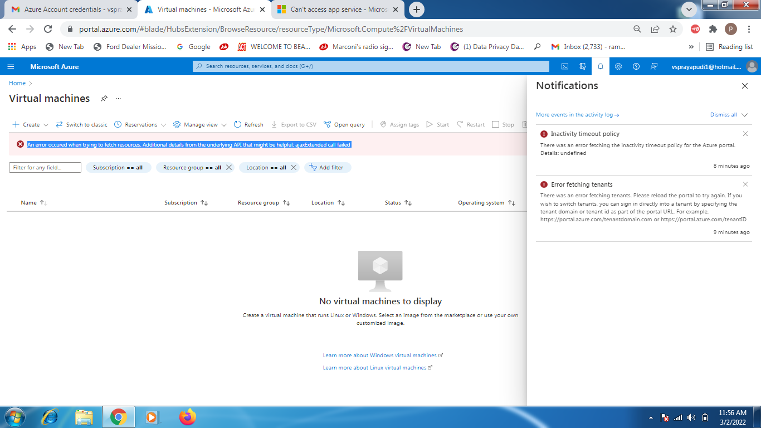This screenshot has width=761, height=428.
Task: Open the Directories and subscriptions filter icon
Action: pos(583,66)
